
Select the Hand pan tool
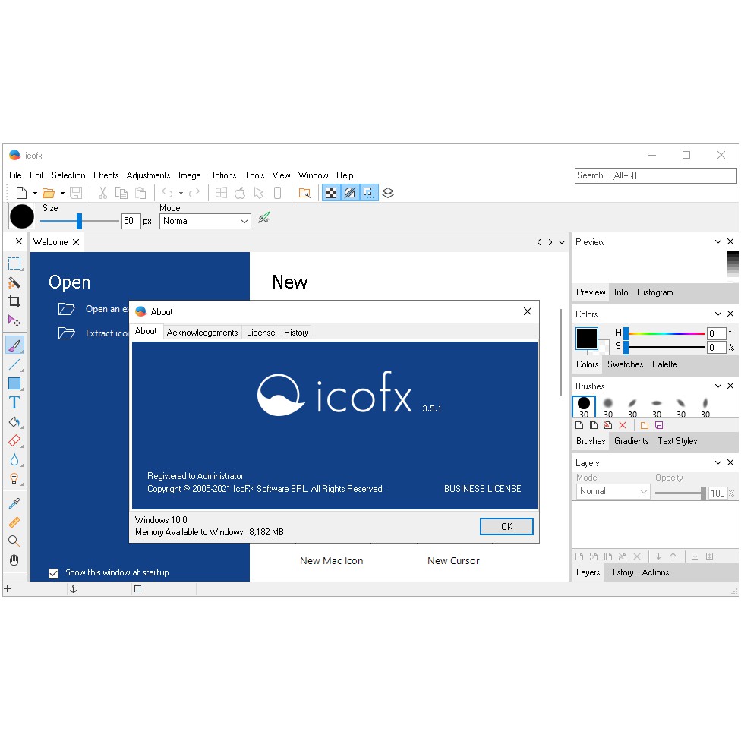[x=14, y=560]
